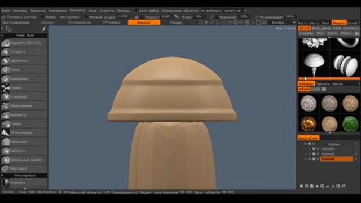
Task: Open the Симметрия menu
Action: click(x=58, y=11)
